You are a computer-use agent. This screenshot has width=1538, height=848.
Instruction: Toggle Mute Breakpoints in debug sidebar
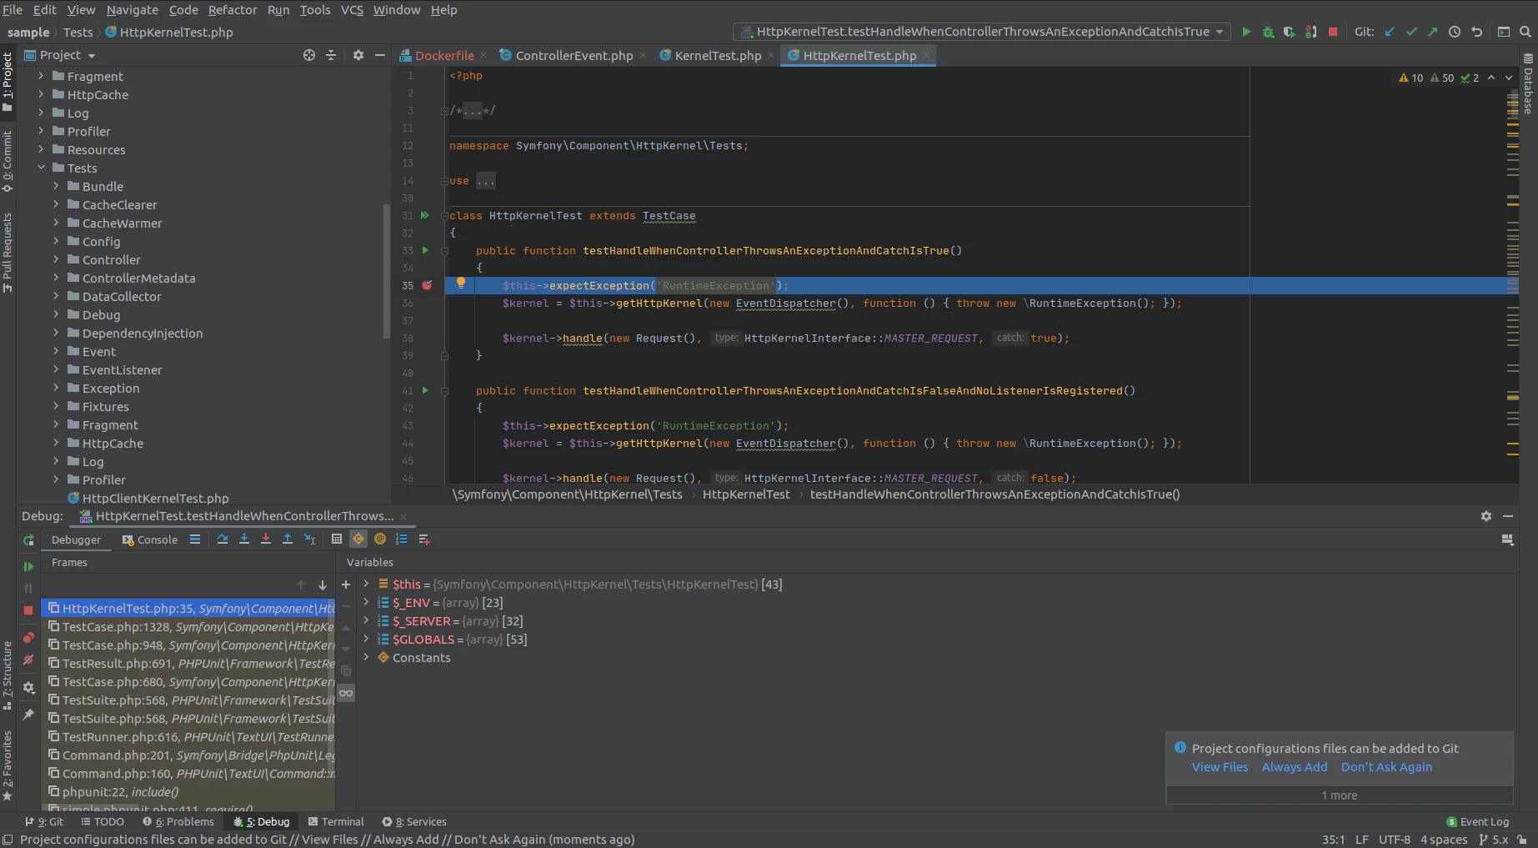(28, 660)
